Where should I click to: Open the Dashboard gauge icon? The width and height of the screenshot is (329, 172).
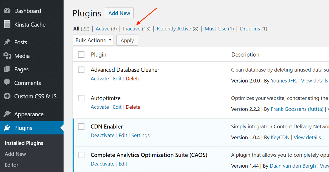[x=7, y=11]
